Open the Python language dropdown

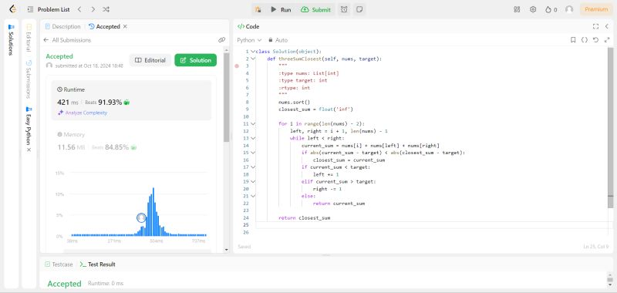point(249,40)
